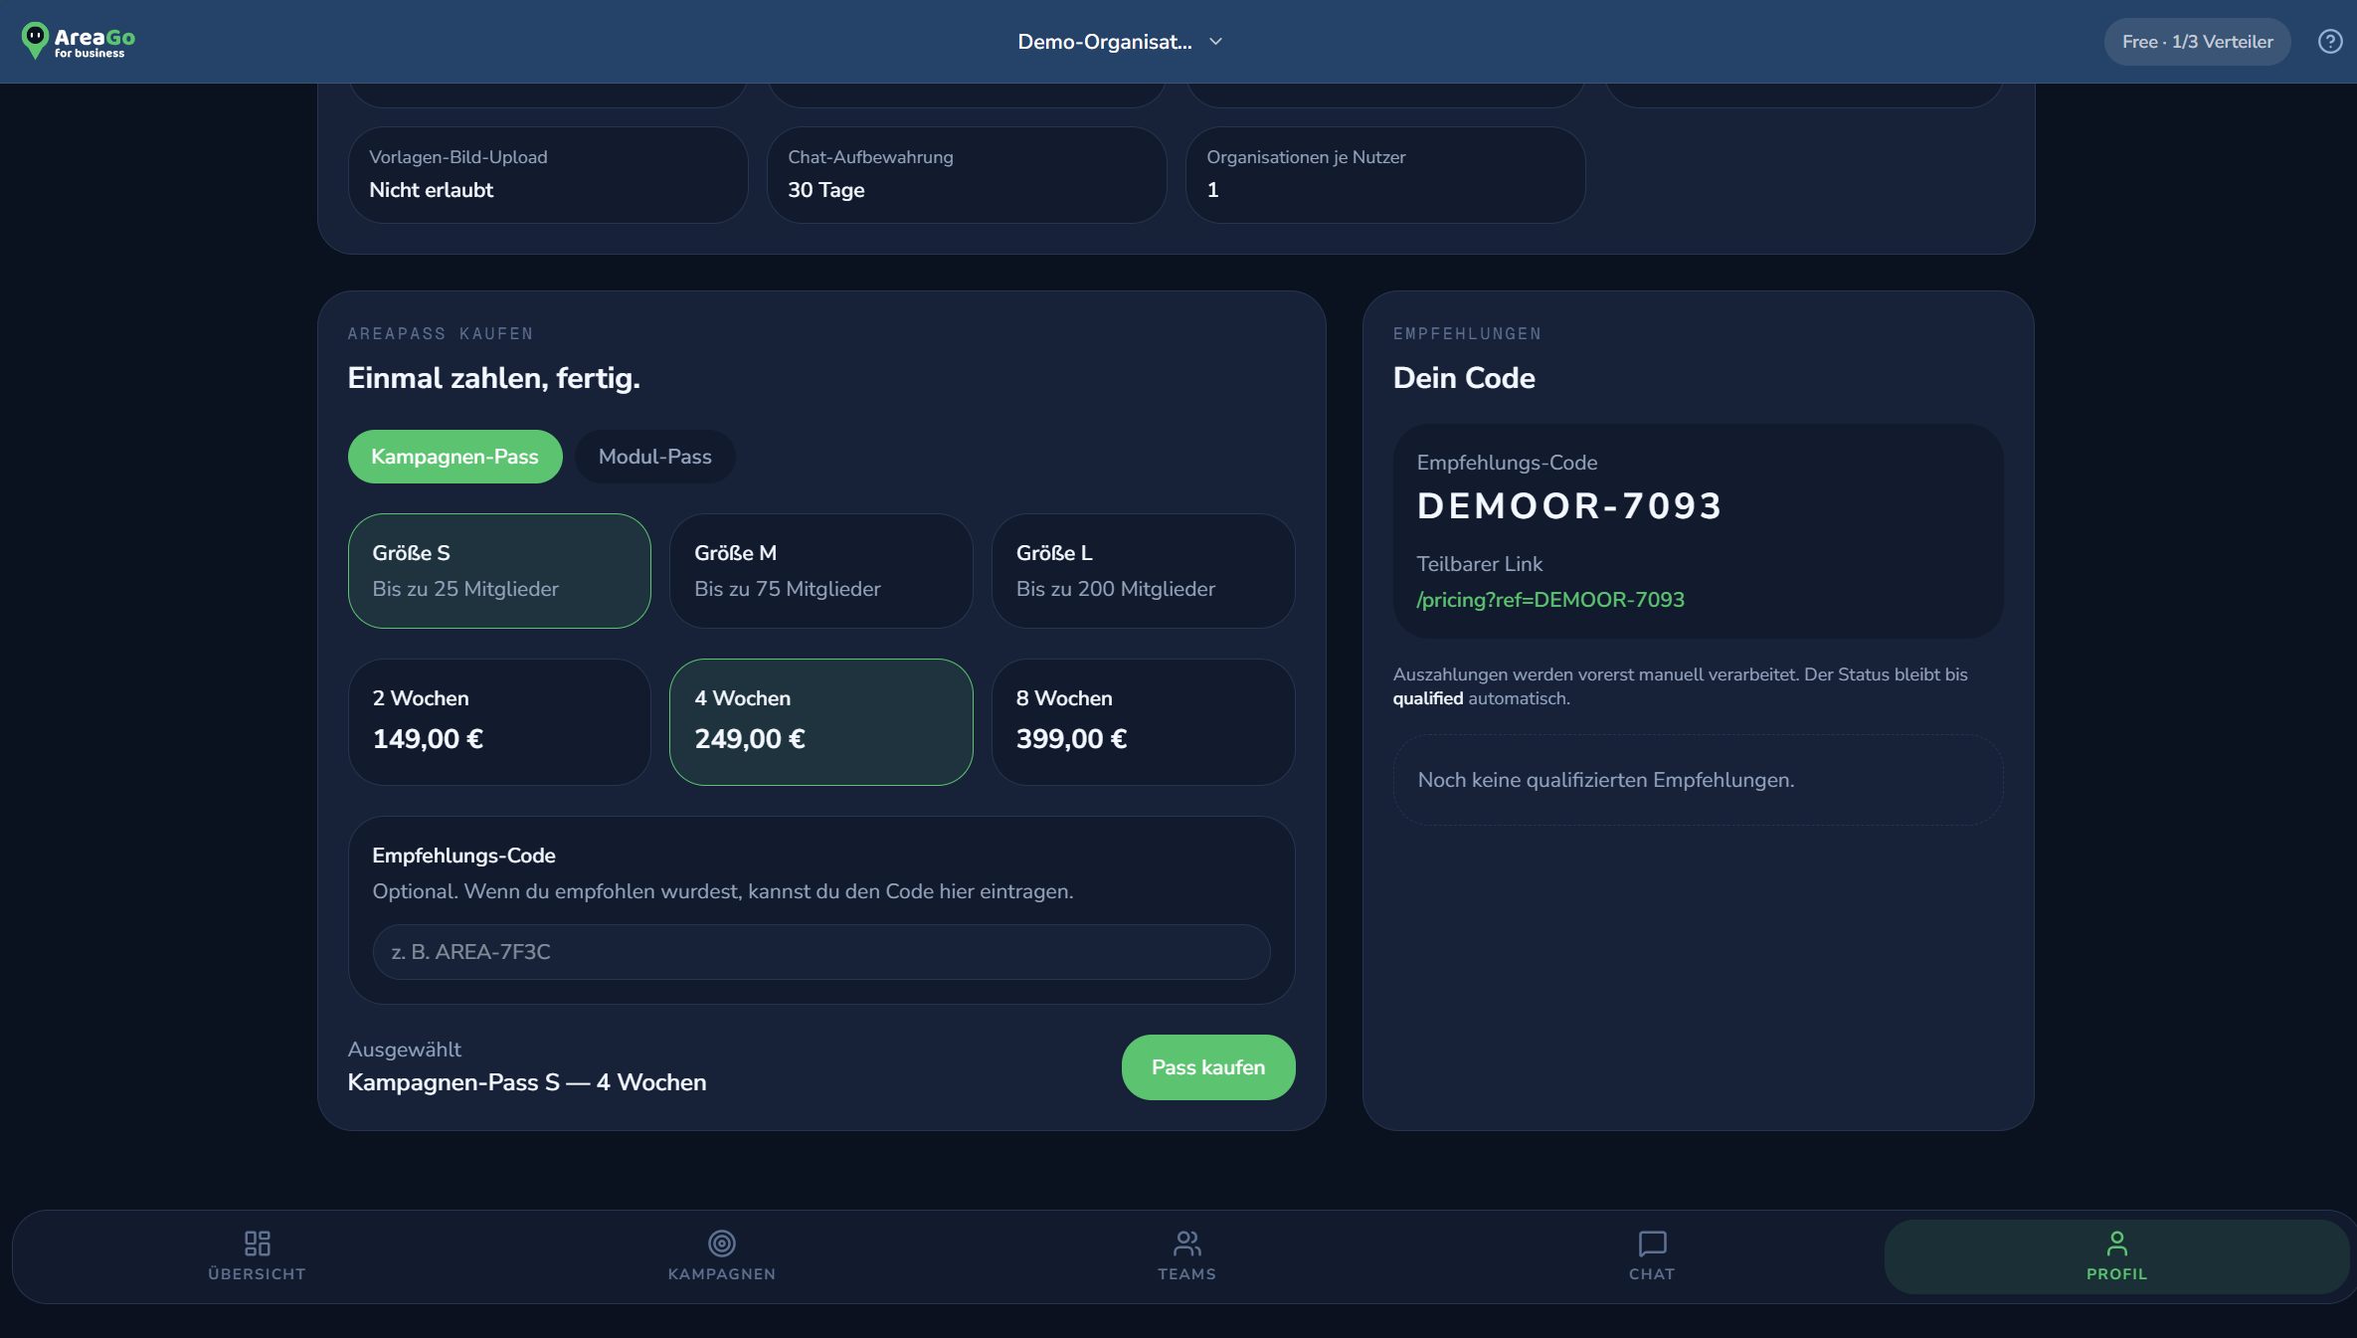Image resolution: width=2357 pixels, height=1338 pixels.
Task: Choose the 4 Wochen 249,00 € duration
Action: tap(821, 722)
